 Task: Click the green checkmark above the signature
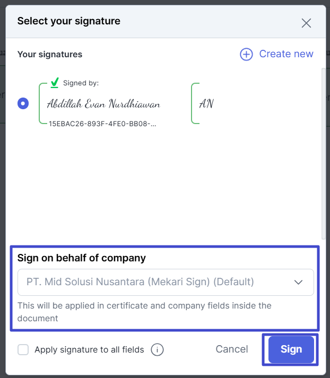click(55, 83)
